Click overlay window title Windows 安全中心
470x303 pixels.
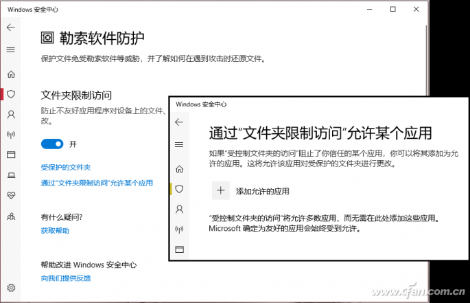[x=201, y=104]
